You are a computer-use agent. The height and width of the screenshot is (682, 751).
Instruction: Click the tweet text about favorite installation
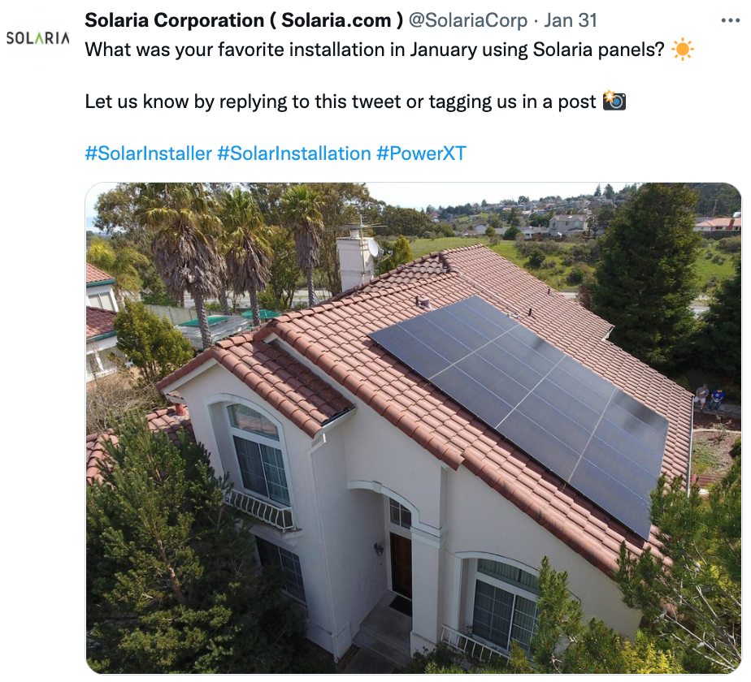375,50
